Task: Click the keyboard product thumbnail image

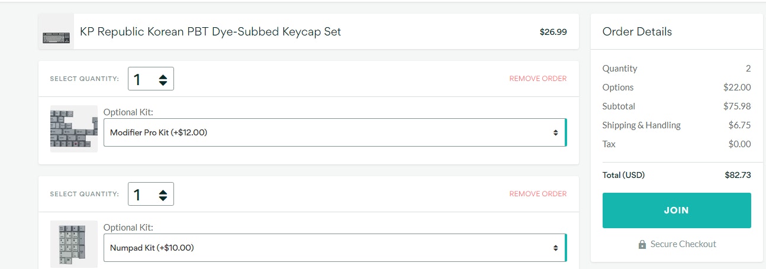Action: pyautogui.click(x=56, y=37)
